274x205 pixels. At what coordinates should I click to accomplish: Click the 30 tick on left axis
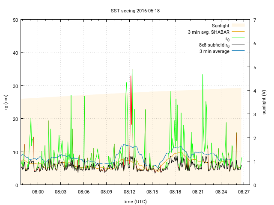[x=15, y=86]
